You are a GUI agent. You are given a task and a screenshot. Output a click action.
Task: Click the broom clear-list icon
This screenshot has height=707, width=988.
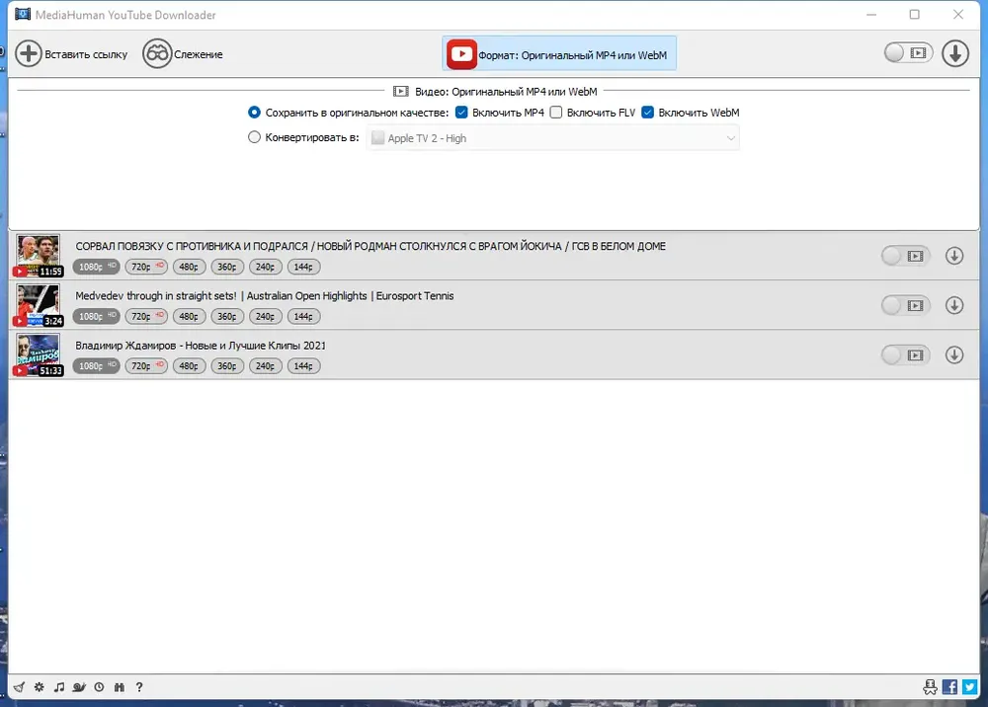tap(19, 687)
